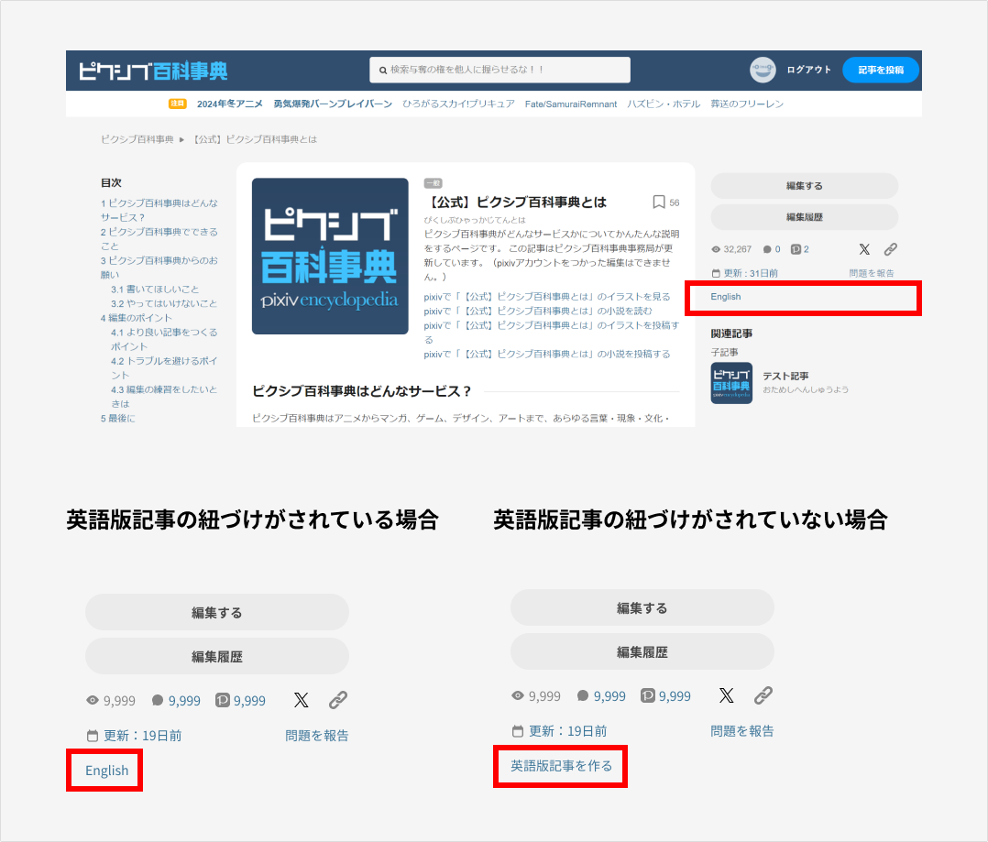Screen dimensions: 988x842
Task: Click the X icon in the されている場合 panel
Action: (x=302, y=700)
